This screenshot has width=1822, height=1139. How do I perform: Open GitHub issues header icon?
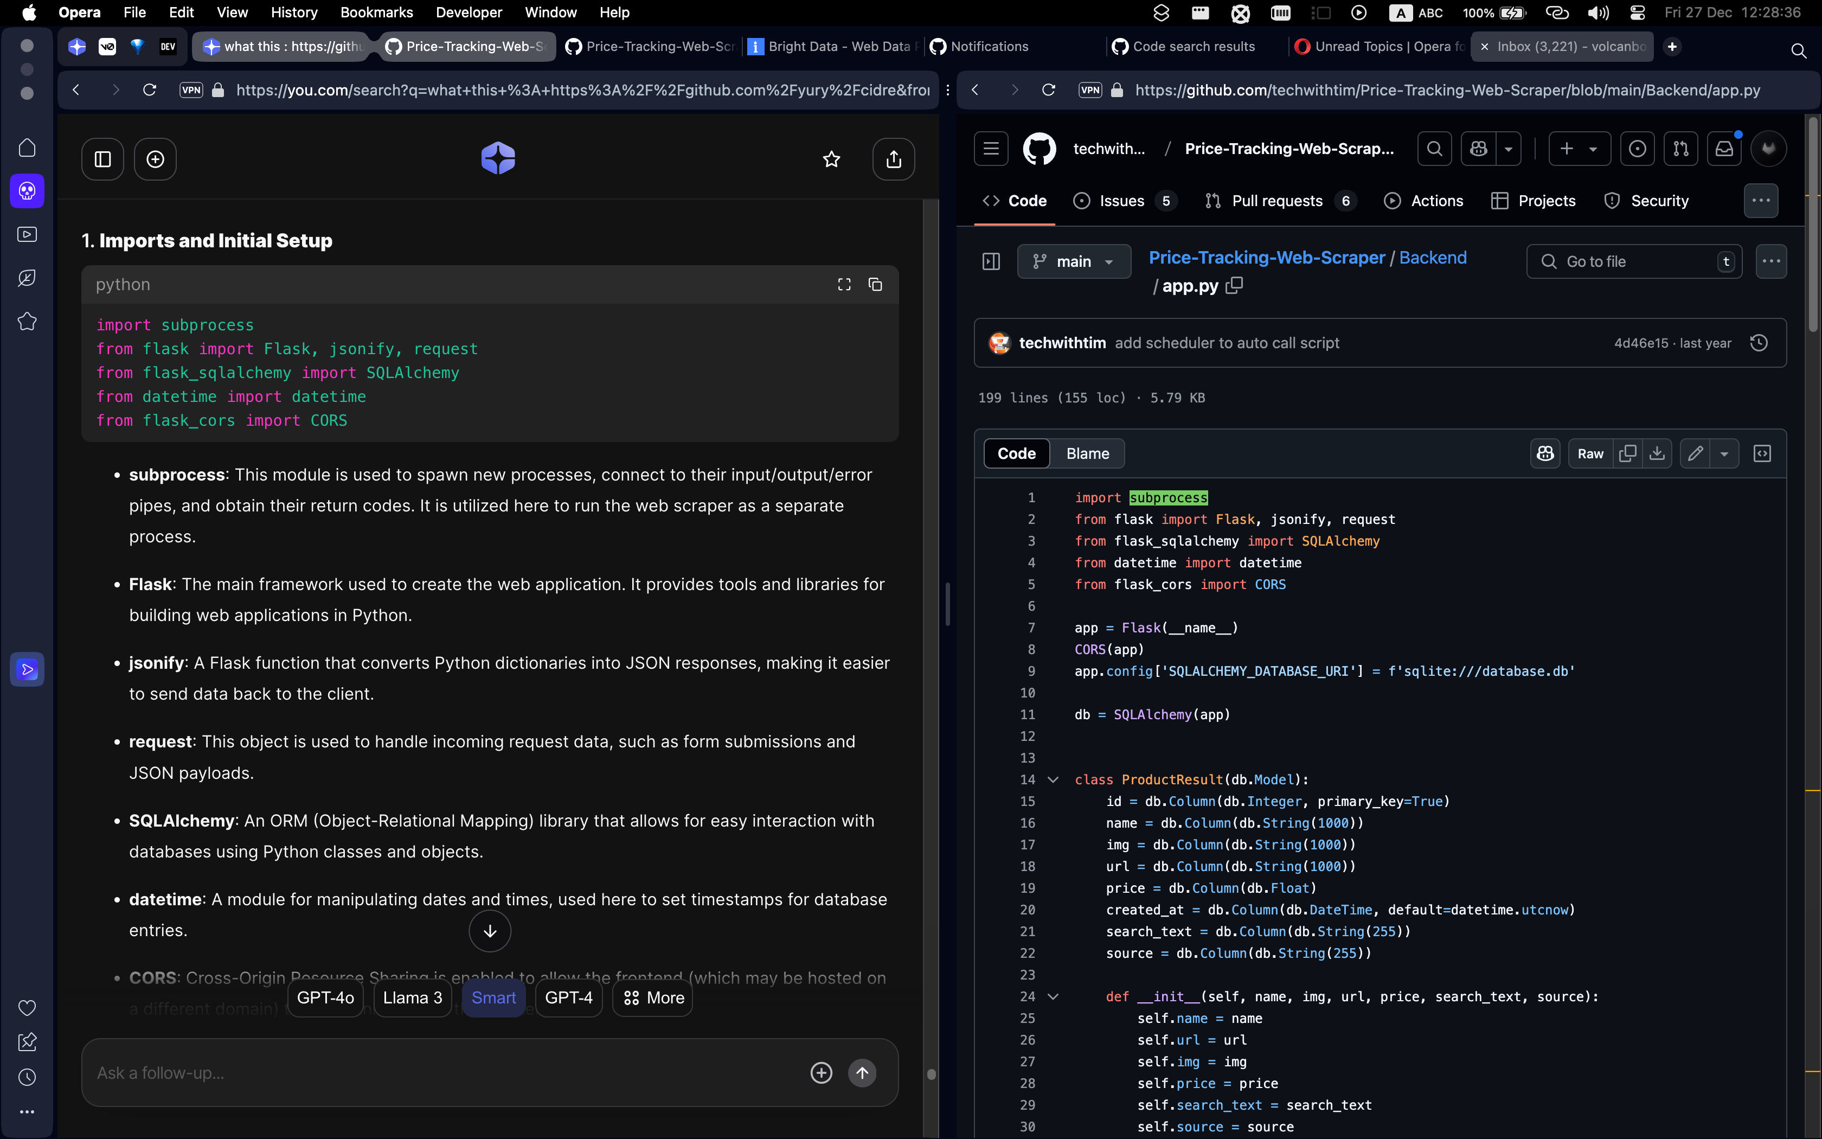(x=1637, y=149)
